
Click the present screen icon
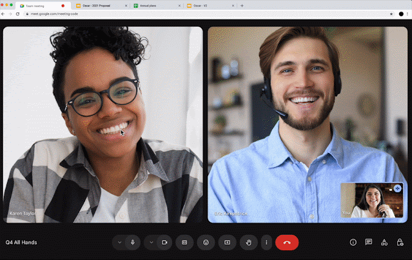(x=227, y=243)
